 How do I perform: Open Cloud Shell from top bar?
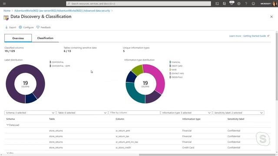217,3
